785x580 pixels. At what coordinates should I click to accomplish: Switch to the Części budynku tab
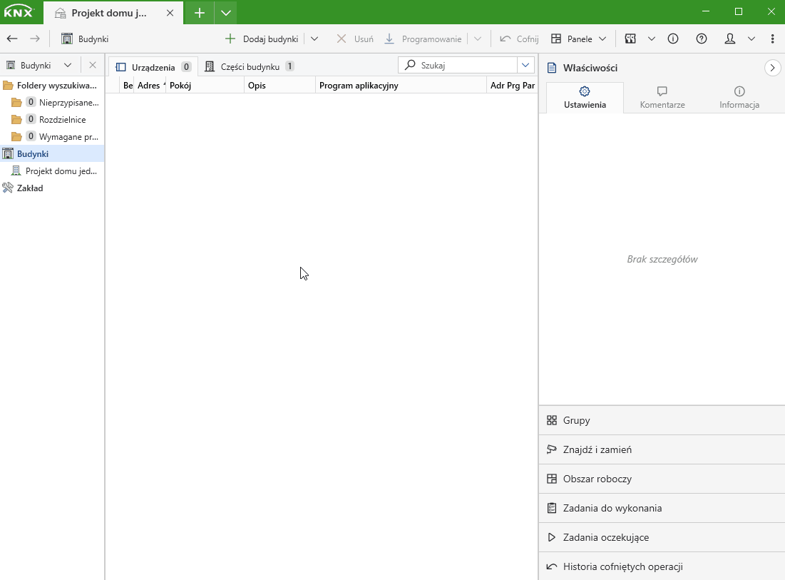click(249, 67)
